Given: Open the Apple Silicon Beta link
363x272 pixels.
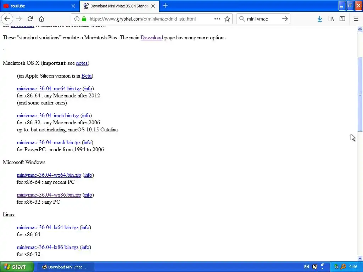Looking at the screenshot, I should pos(86,76).
